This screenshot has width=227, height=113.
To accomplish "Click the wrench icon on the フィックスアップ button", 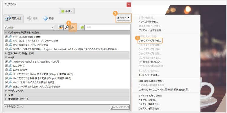I will 113,107.
